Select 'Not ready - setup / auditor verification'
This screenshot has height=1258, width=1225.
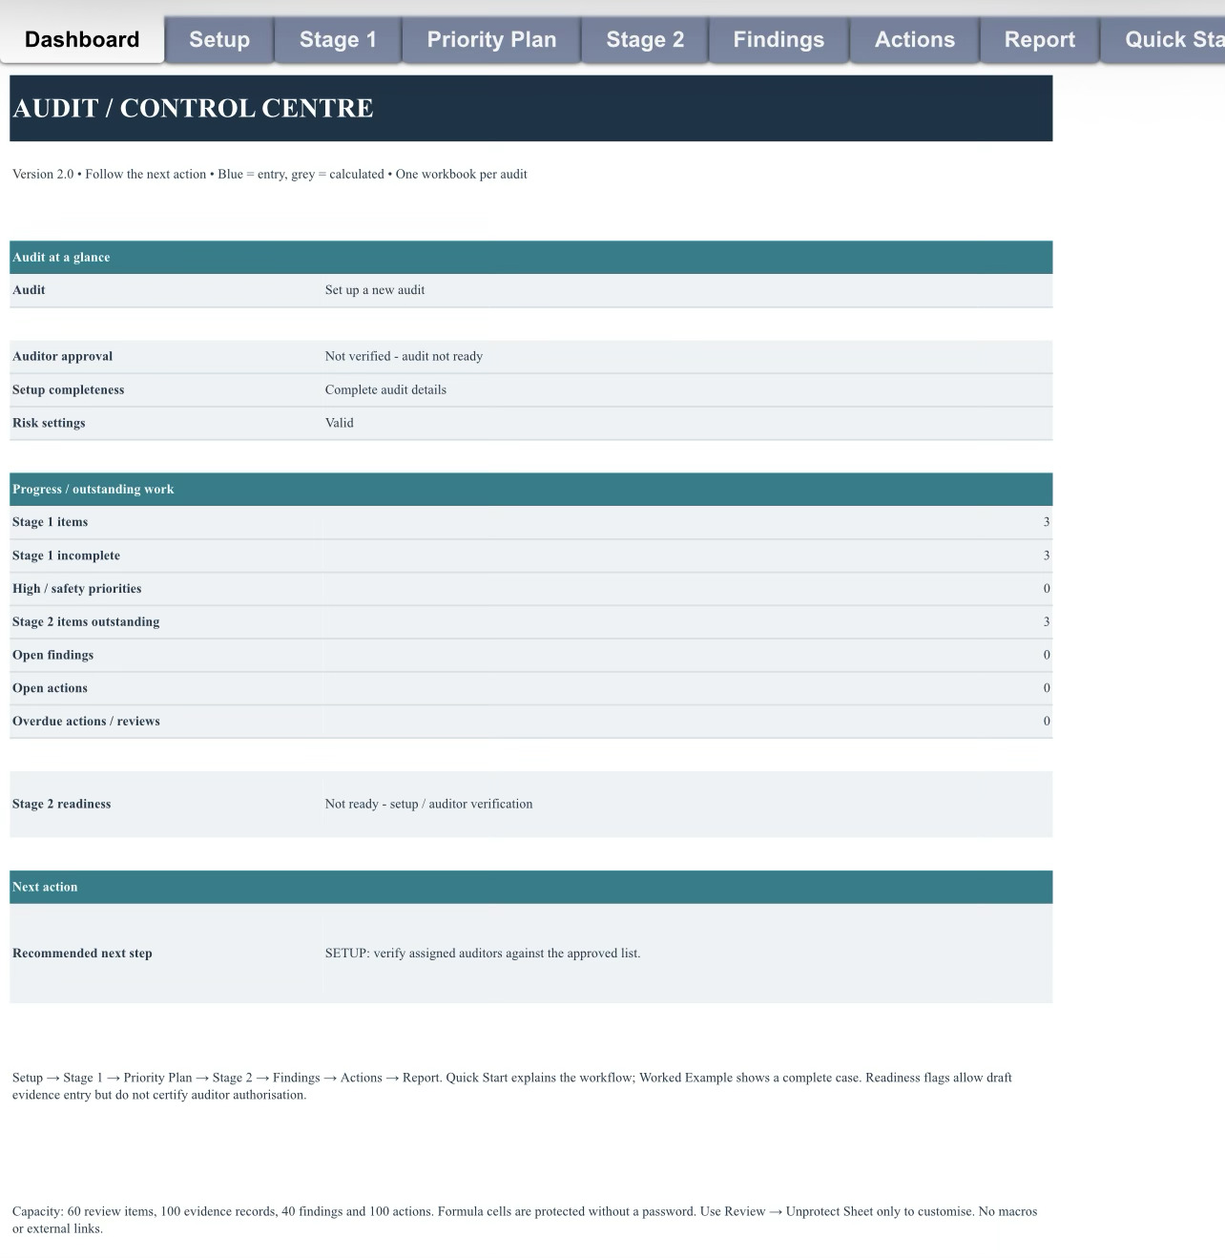pyautogui.click(x=429, y=804)
